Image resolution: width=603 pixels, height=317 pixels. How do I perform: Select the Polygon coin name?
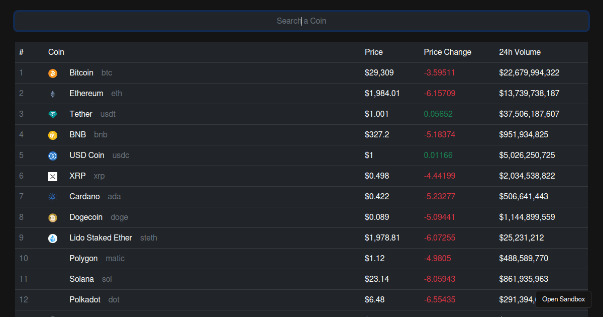pyautogui.click(x=83, y=259)
